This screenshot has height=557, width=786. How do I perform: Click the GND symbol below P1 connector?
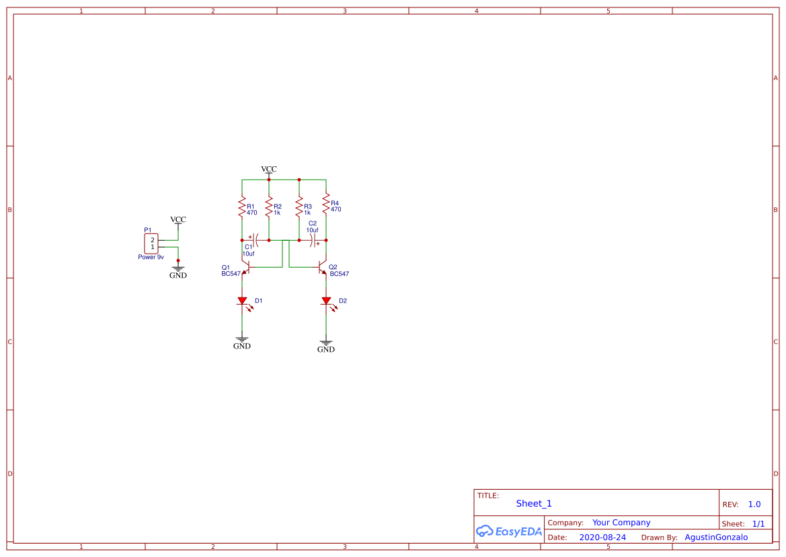pos(178,269)
